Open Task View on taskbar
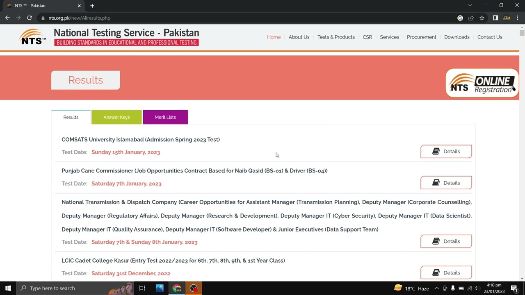Image resolution: width=525 pixels, height=295 pixels. point(142,288)
